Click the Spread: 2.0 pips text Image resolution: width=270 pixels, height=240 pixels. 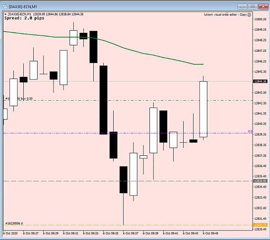(24, 18)
